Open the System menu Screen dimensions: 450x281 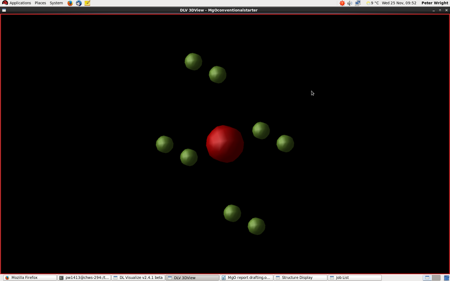(56, 3)
